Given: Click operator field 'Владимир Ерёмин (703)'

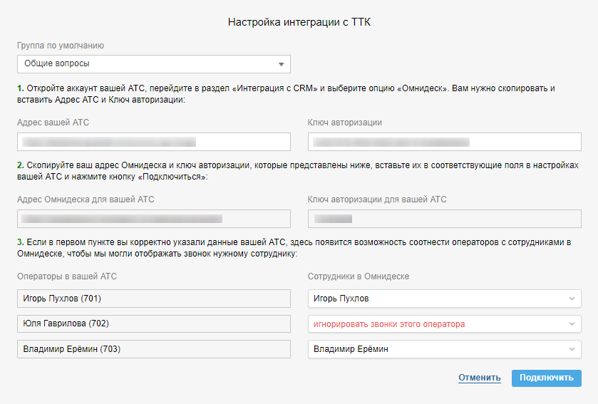Looking at the screenshot, I should pyautogui.click(x=154, y=349).
